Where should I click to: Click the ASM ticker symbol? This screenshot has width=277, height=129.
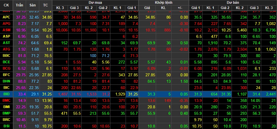pyautogui.click(x=6, y=30)
